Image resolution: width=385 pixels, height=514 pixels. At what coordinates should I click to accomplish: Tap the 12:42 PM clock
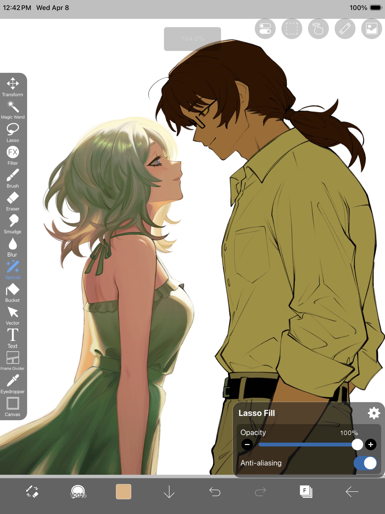point(17,8)
